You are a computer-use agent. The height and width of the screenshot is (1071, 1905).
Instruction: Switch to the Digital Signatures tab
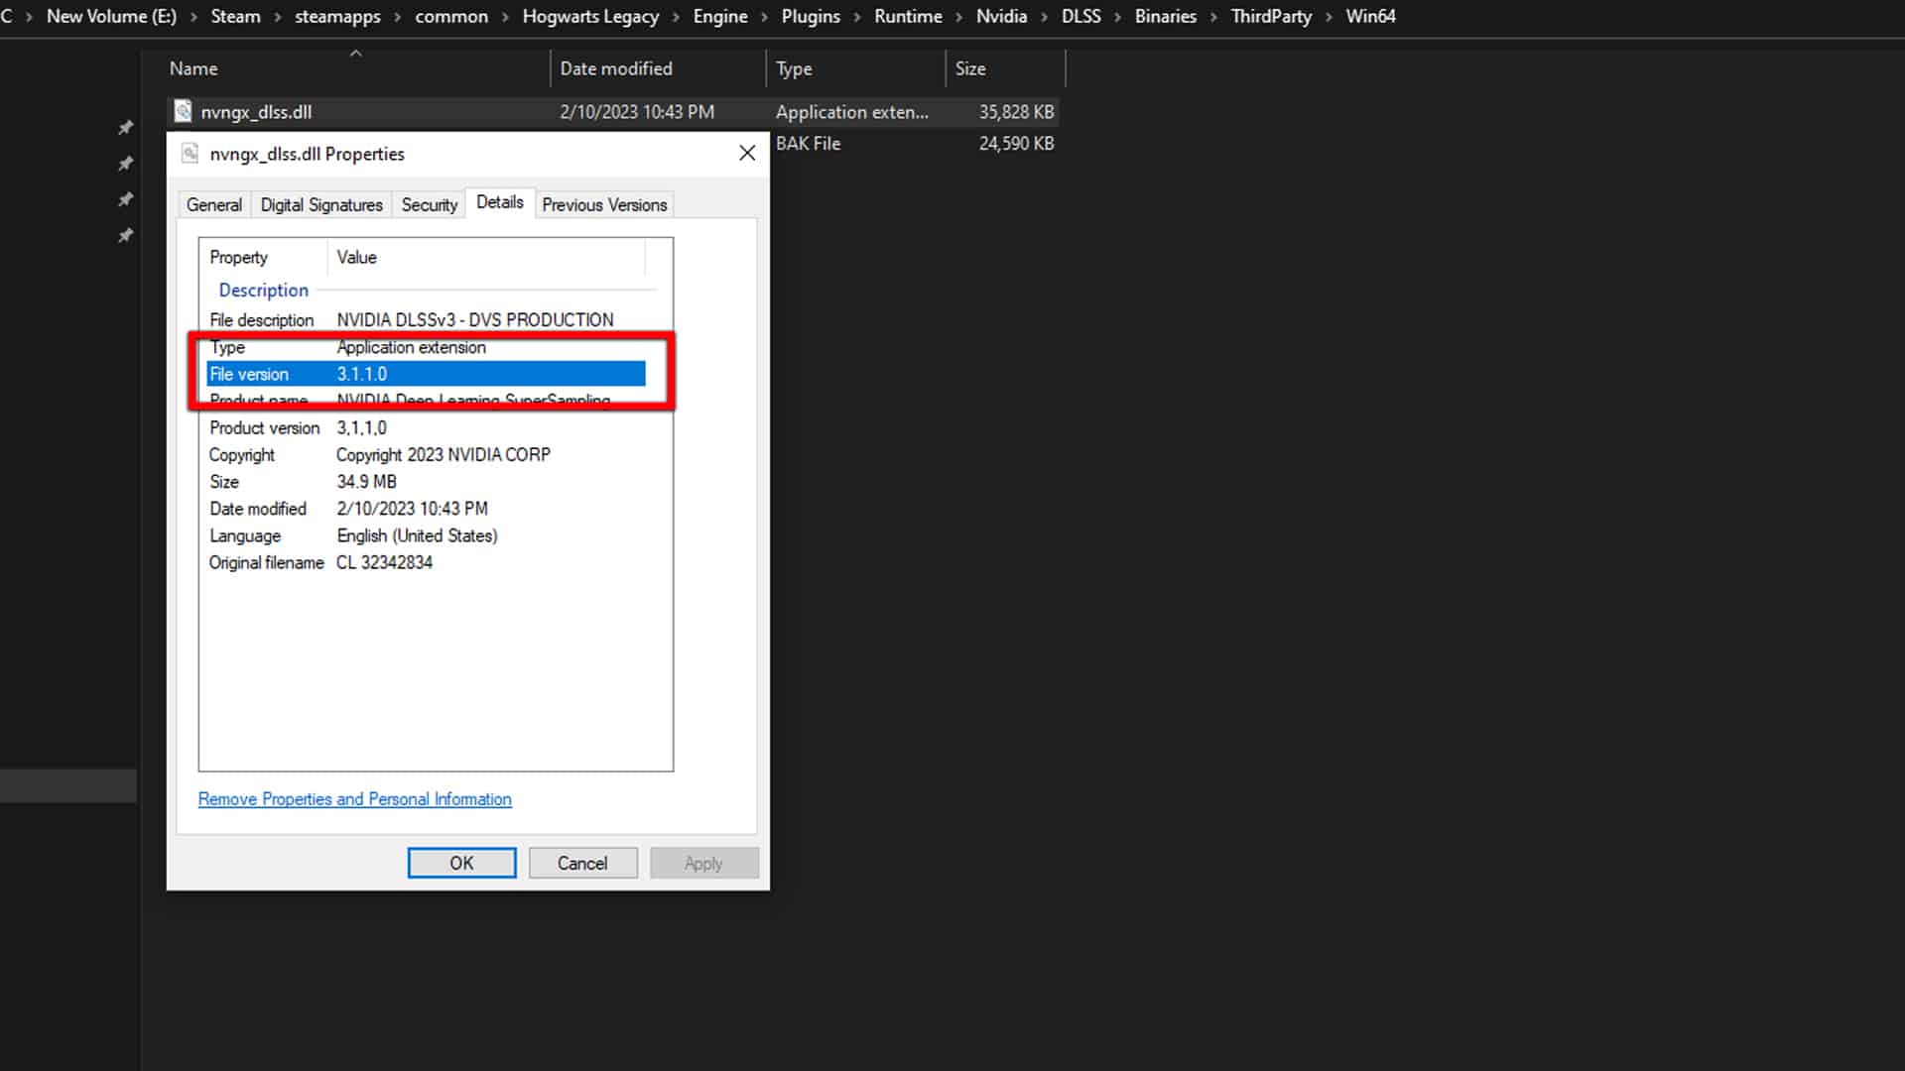(x=321, y=204)
